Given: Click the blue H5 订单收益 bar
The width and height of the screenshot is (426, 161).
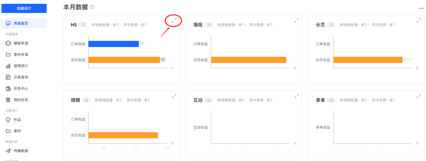Looking at the screenshot, I should (x=114, y=44).
